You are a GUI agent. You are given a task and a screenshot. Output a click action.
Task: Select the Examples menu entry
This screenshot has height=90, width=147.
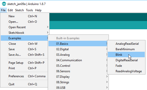pos(25,38)
